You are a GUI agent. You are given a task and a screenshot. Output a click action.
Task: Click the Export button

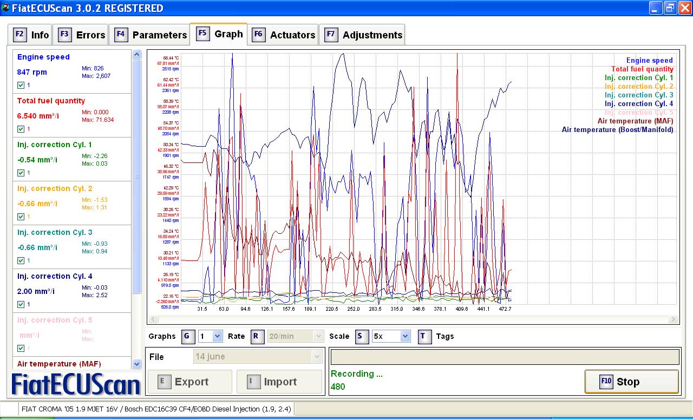pyautogui.click(x=190, y=382)
